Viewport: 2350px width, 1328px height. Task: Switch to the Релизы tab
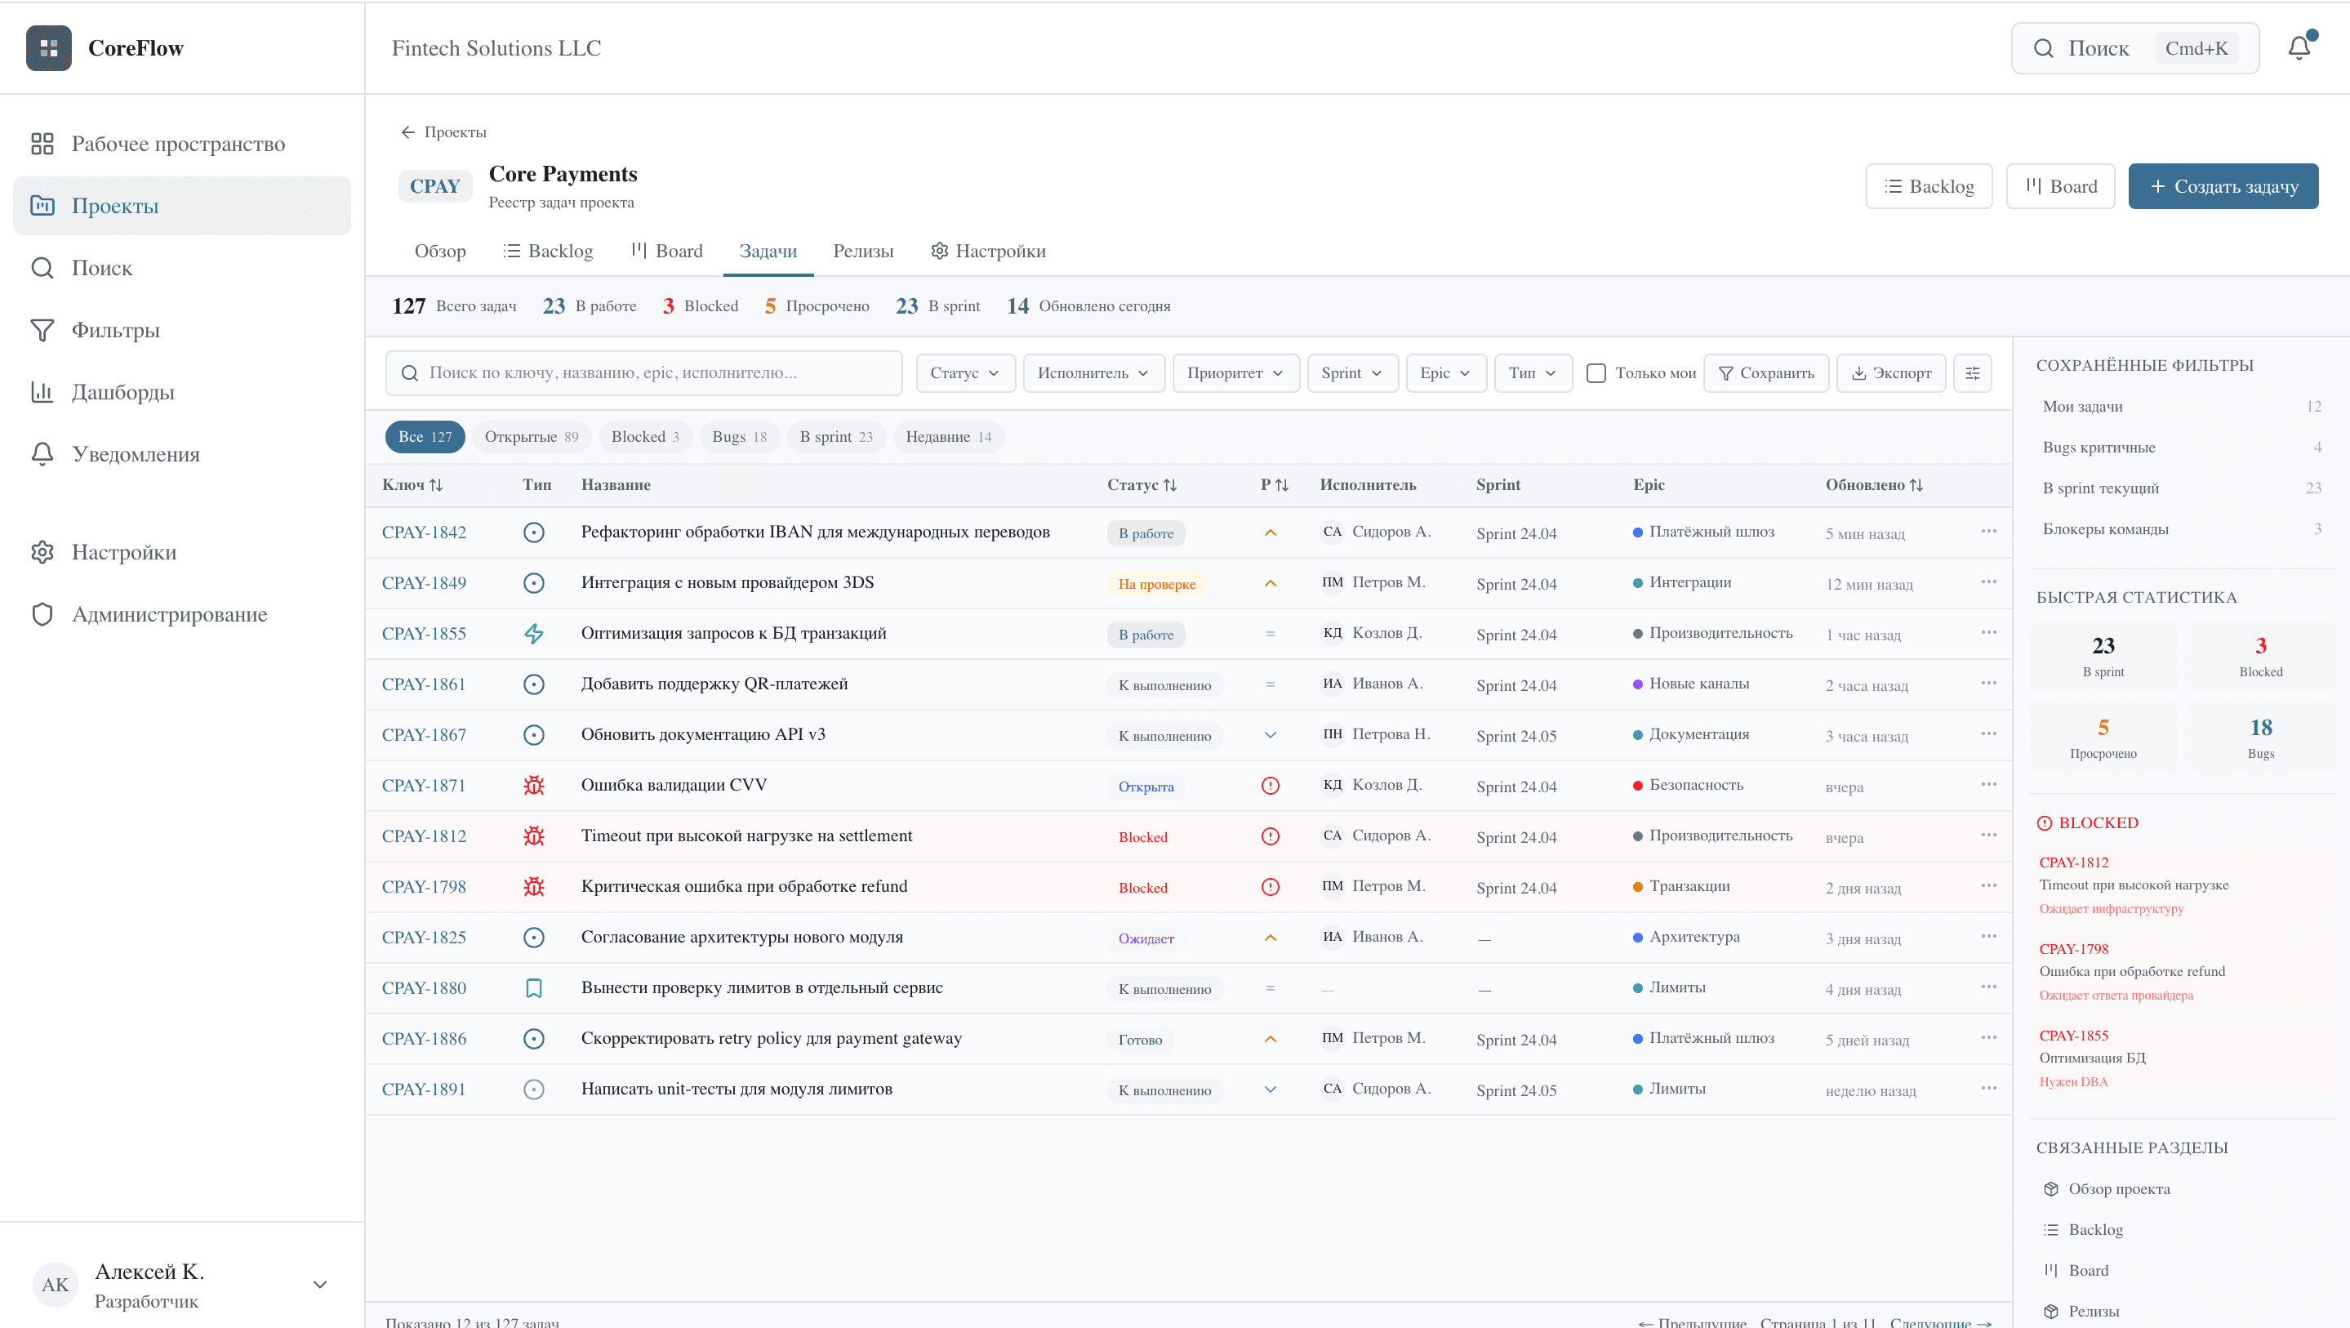862,251
